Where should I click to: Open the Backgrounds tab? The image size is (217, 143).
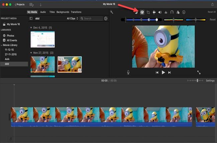coord(63,12)
